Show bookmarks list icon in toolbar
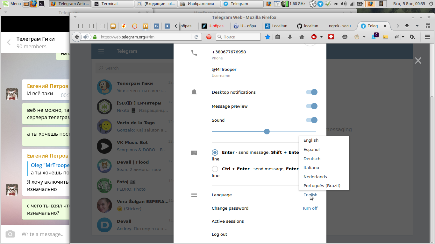Image resolution: width=435 pixels, height=244 pixels. (x=278, y=37)
